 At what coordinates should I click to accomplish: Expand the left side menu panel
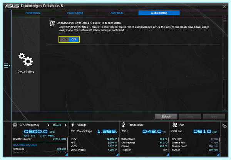click(x=7, y=66)
